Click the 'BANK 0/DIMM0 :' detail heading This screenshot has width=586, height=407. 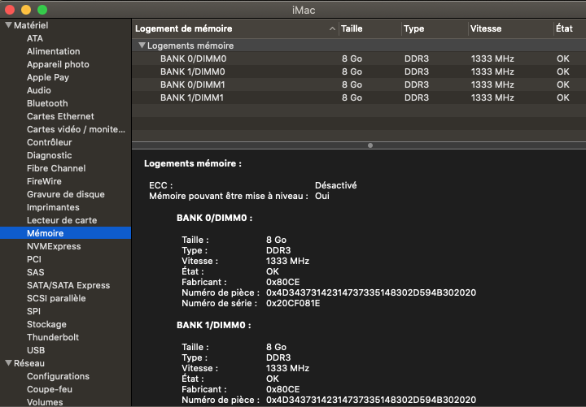pyautogui.click(x=215, y=218)
